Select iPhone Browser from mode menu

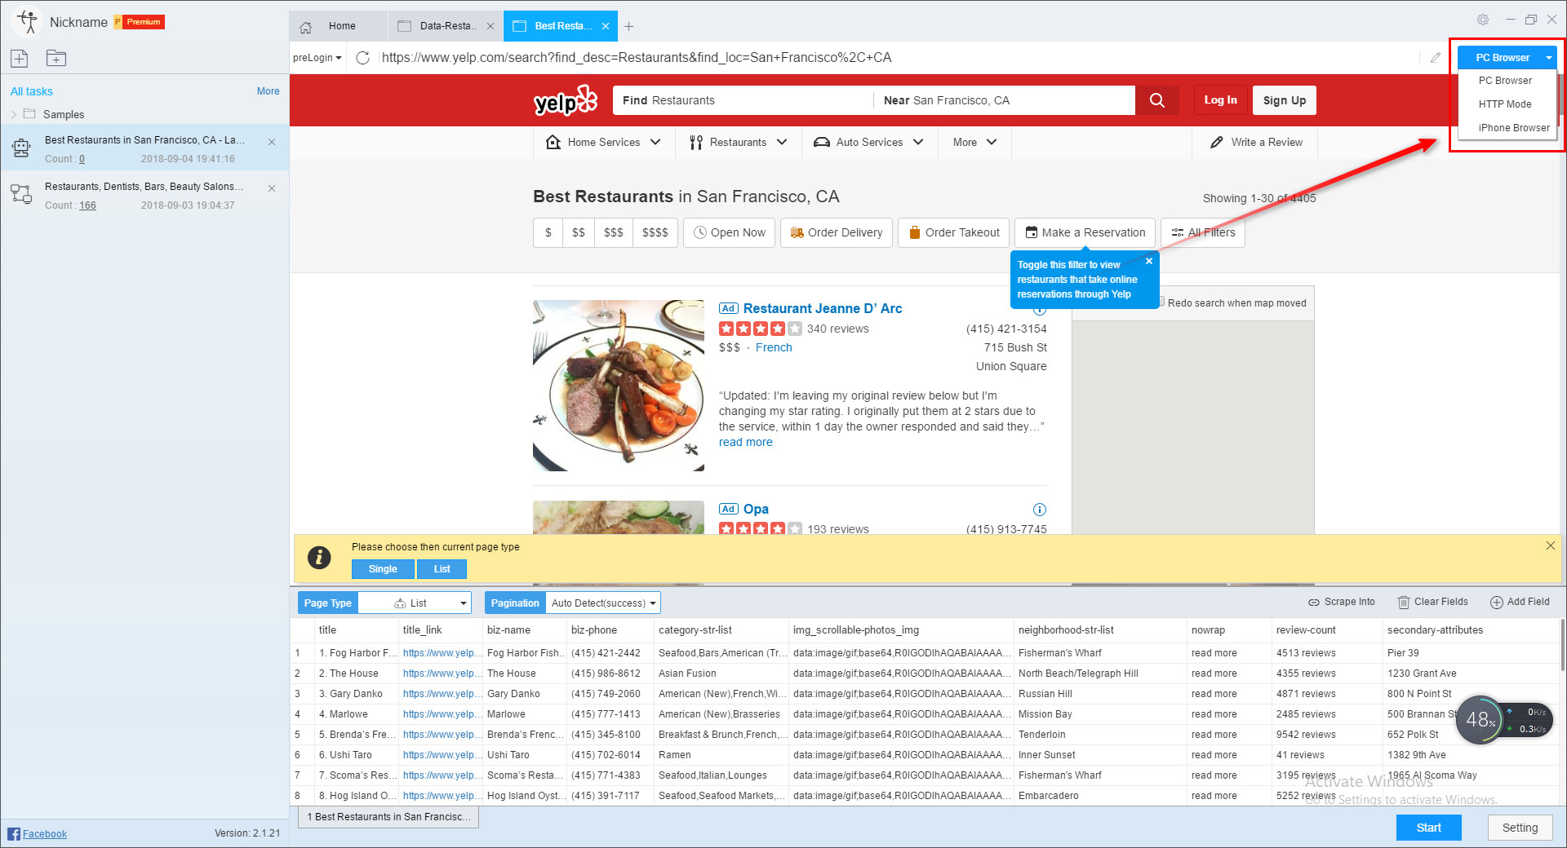pyautogui.click(x=1513, y=128)
